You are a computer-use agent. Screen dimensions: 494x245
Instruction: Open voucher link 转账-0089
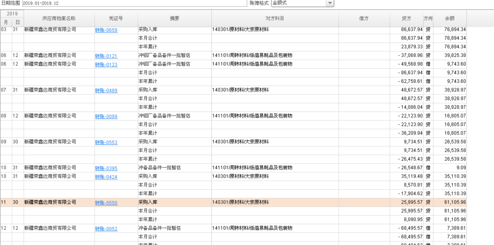[106, 116]
